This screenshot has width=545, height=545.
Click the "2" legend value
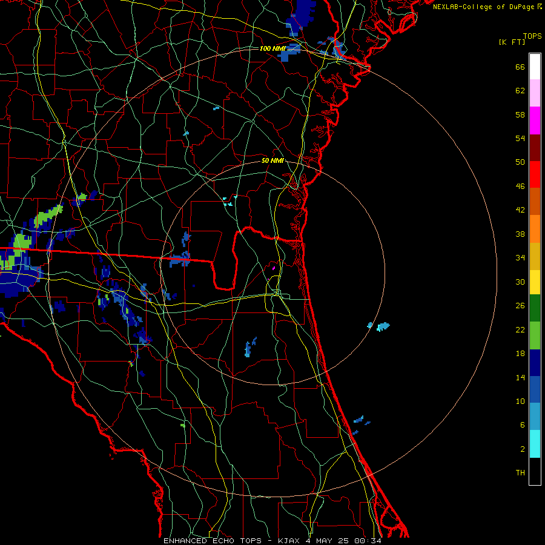pyautogui.click(x=523, y=449)
